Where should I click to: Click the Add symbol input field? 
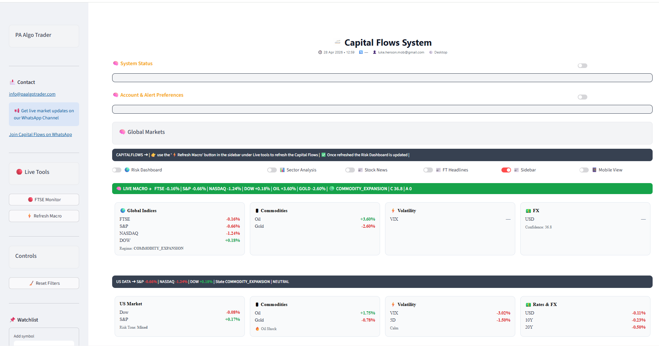pos(44,343)
